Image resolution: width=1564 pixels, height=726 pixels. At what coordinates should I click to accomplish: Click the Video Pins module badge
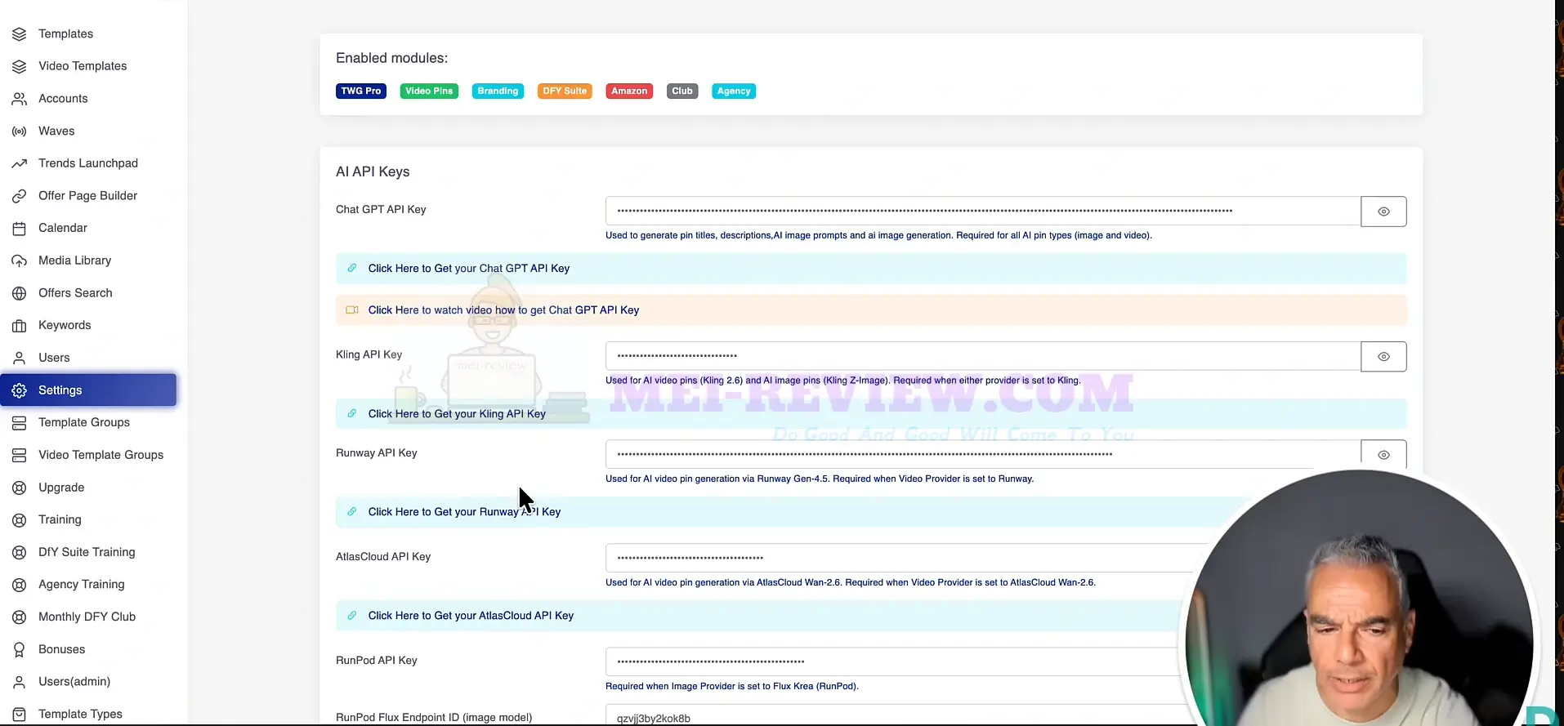(429, 91)
